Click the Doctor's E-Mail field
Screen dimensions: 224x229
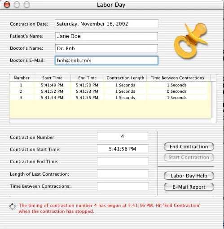pyautogui.click(x=106, y=60)
